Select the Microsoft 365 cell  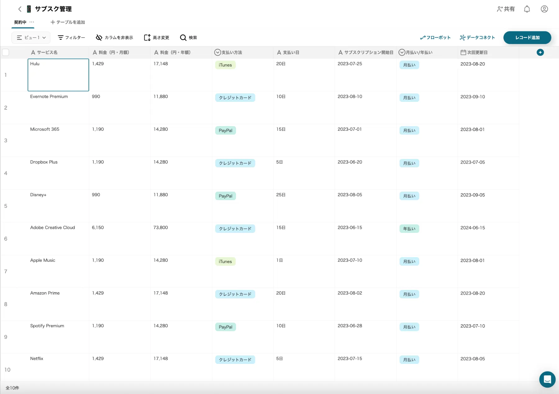58,140
